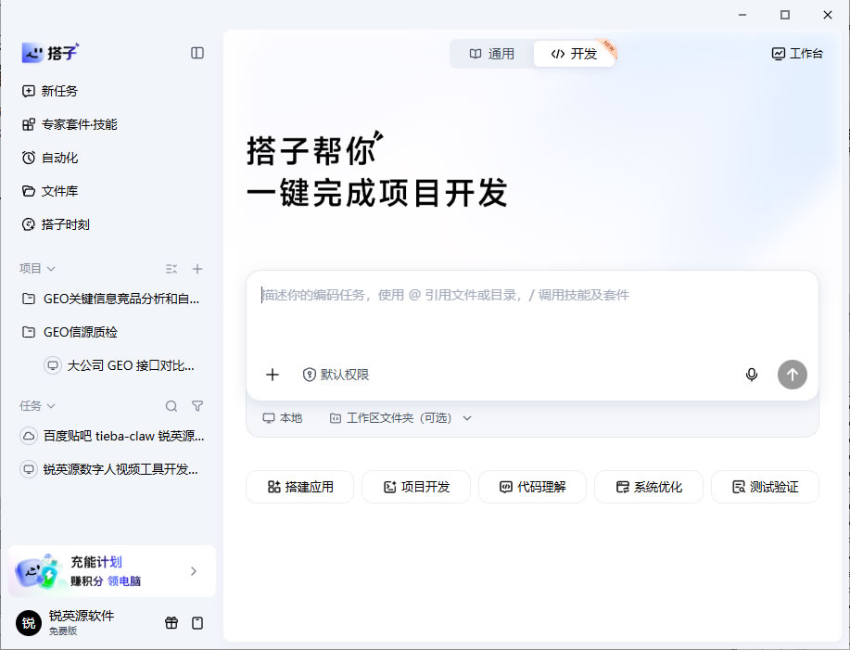850x650 pixels.
Task: Collapse the 项目 section header
Action: (x=37, y=269)
